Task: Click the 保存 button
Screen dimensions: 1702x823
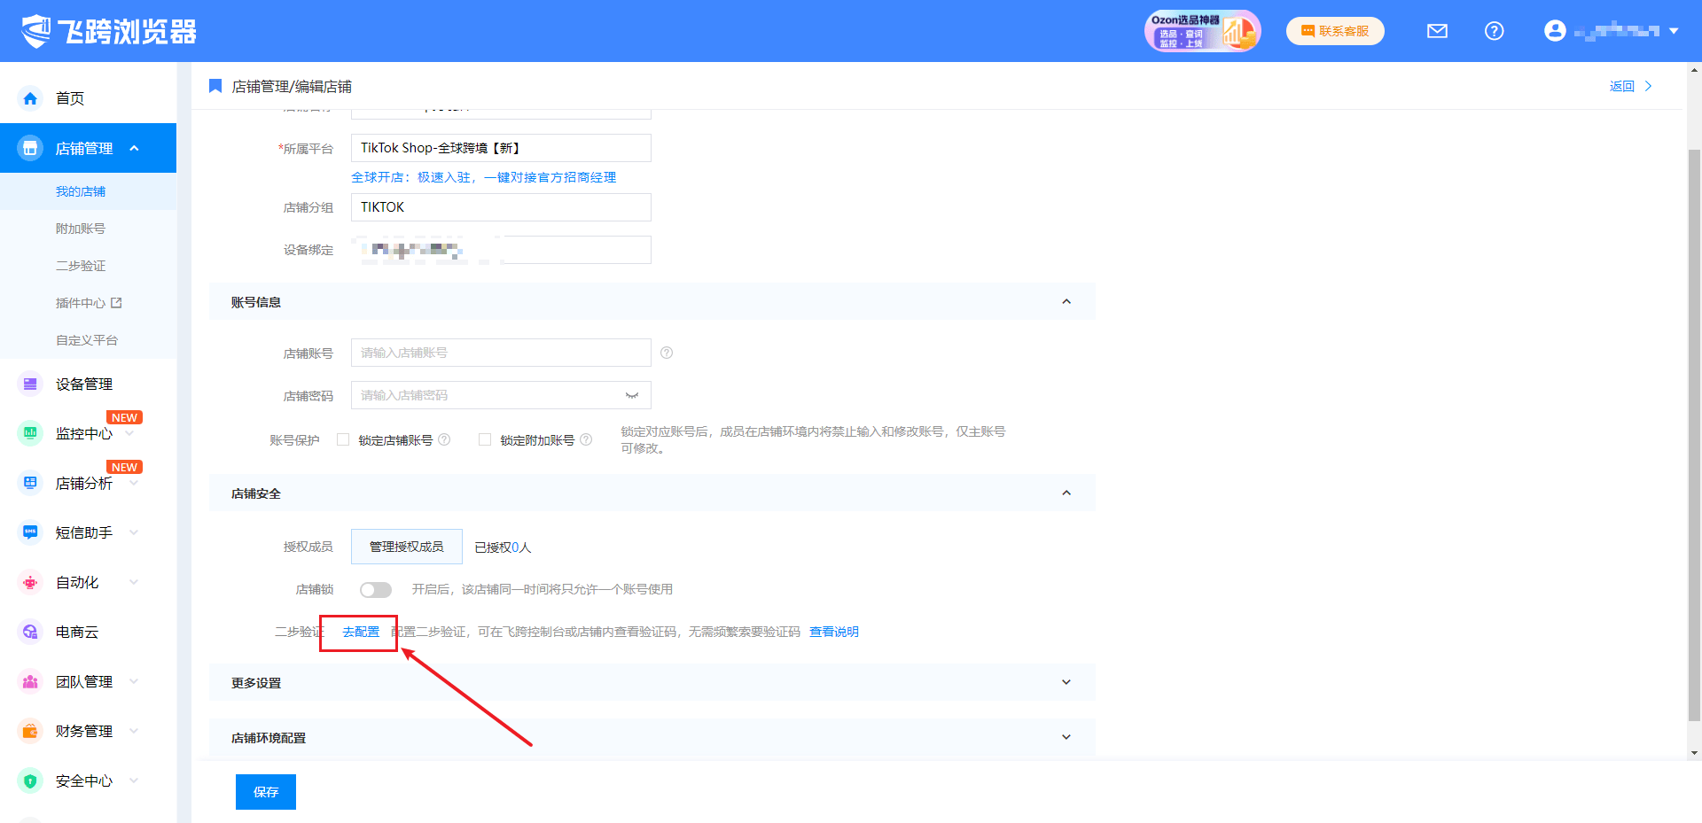Action: pyautogui.click(x=266, y=792)
